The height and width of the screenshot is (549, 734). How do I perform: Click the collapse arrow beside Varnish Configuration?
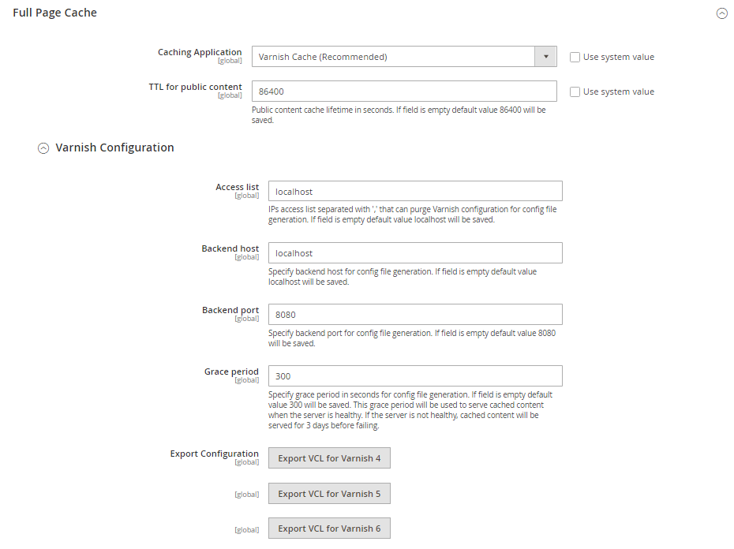tap(43, 148)
